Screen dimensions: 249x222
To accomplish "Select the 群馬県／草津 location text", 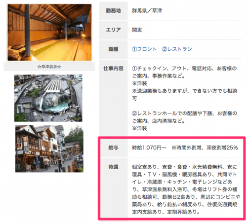I will (147, 11).
